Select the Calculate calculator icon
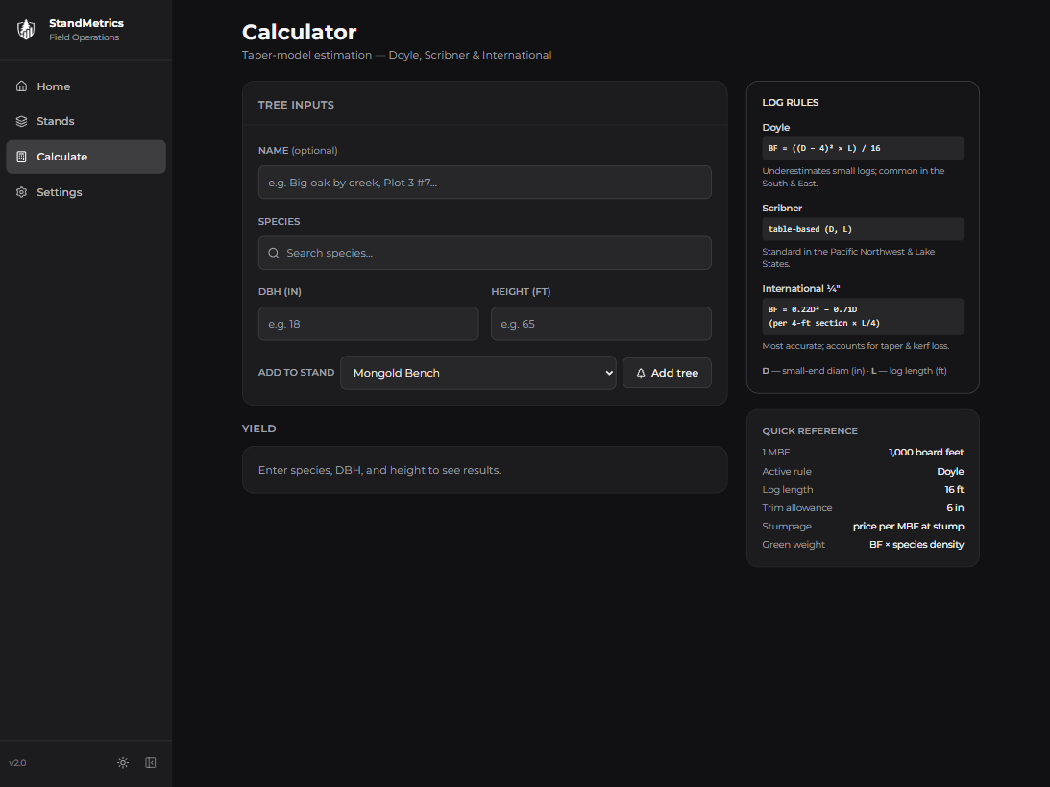This screenshot has width=1050, height=787. coord(22,157)
